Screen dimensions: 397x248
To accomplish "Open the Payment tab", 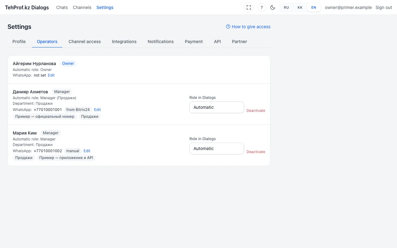I will [x=194, y=42].
